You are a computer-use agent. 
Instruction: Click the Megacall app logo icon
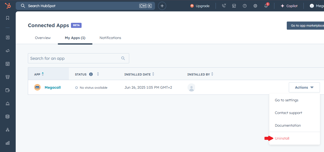click(x=37, y=87)
